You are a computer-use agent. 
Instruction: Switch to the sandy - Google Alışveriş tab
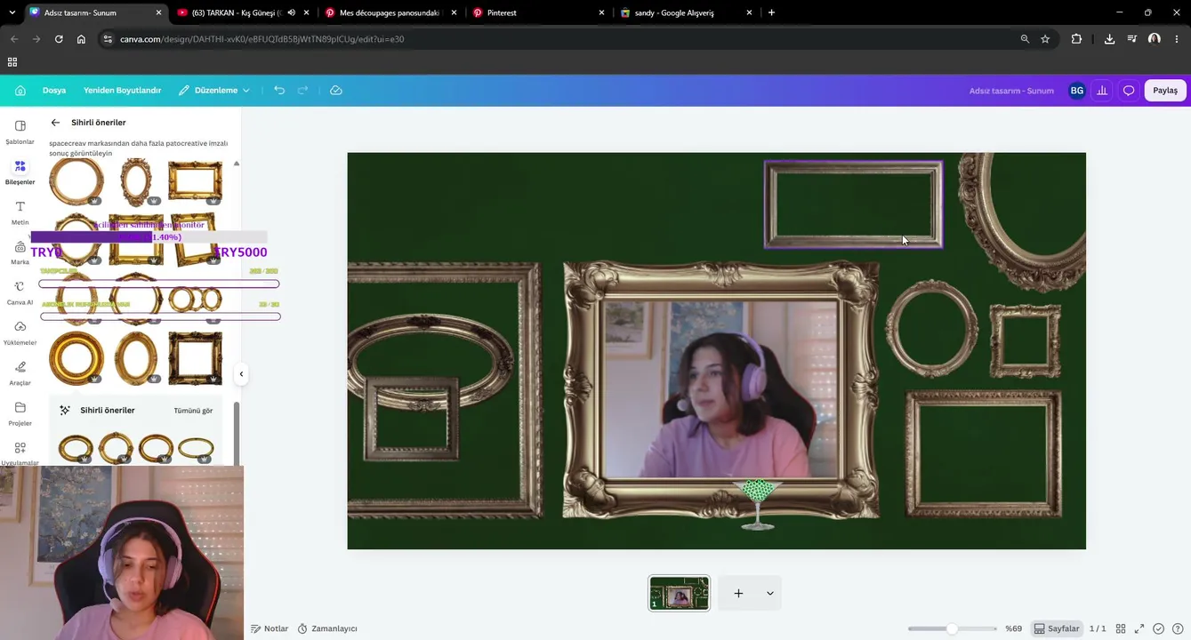[x=686, y=12]
